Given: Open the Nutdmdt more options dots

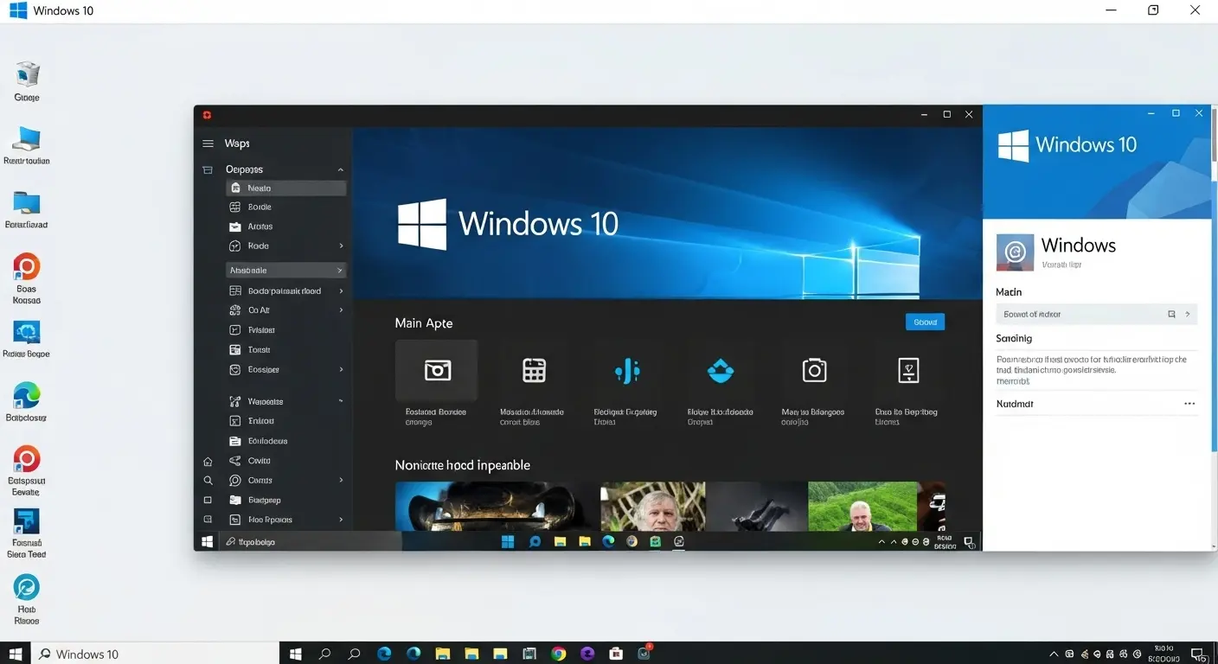Looking at the screenshot, I should pos(1189,404).
